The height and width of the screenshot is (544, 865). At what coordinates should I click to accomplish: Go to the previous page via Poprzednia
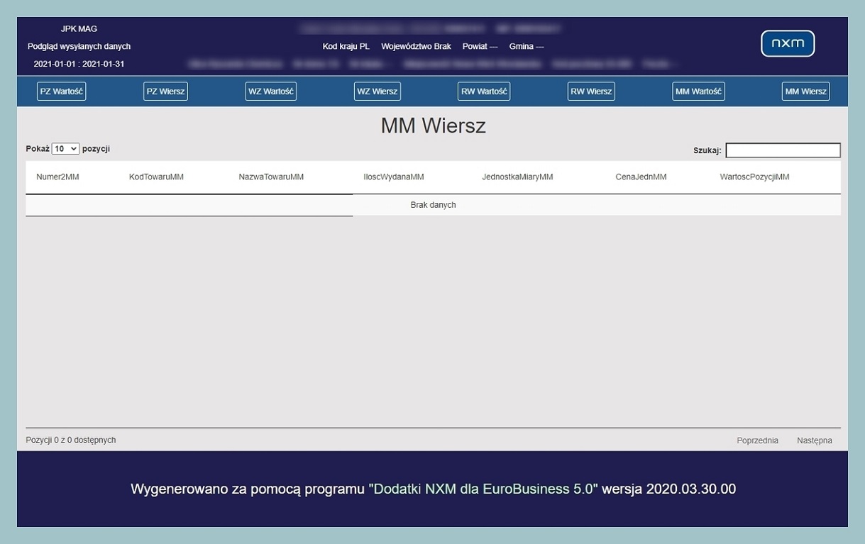click(756, 440)
